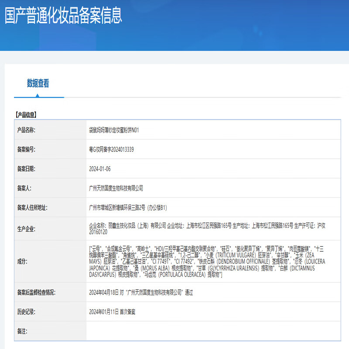The width and height of the screenshot is (349, 349).
Task: Click the 备案日期 date 2024-01-06
Action: (101, 168)
